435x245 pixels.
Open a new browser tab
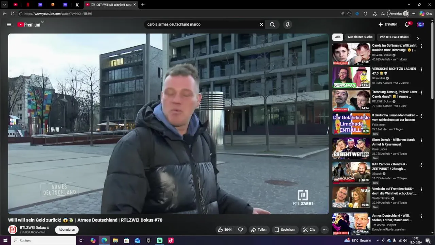coord(143,5)
